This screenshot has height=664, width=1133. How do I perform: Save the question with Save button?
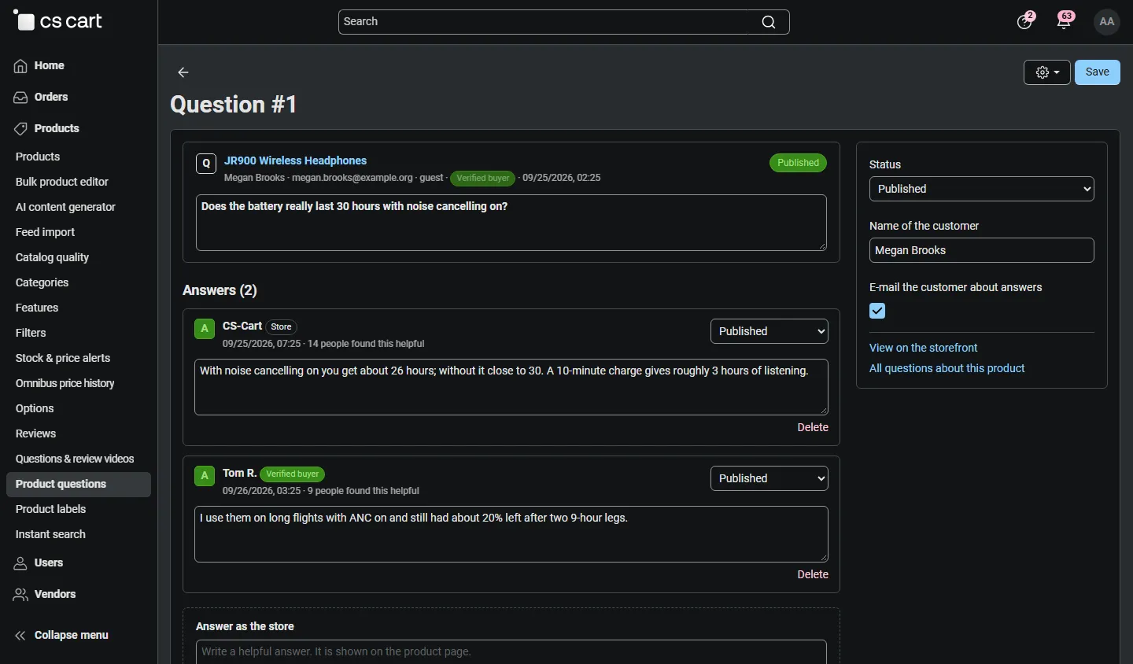point(1098,72)
